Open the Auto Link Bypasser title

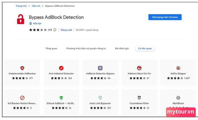point(100,103)
